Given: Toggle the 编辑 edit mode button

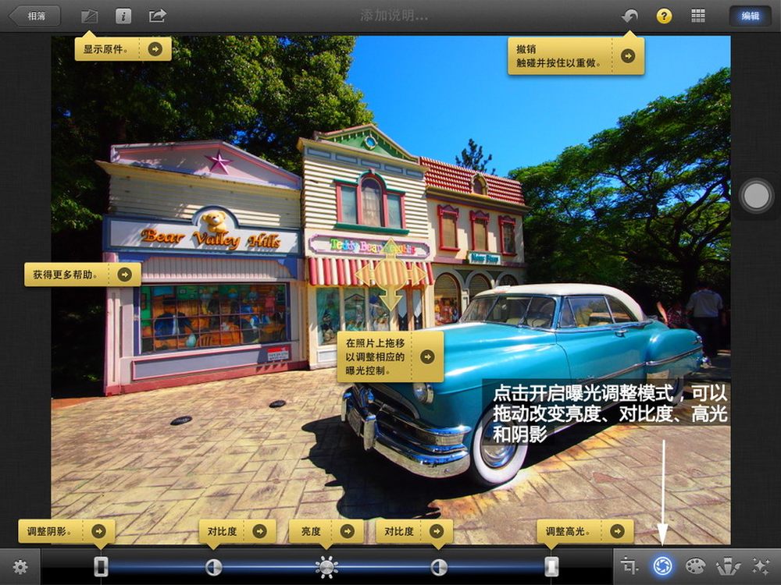Looking at the screenshot, I should tap(750, 16).
